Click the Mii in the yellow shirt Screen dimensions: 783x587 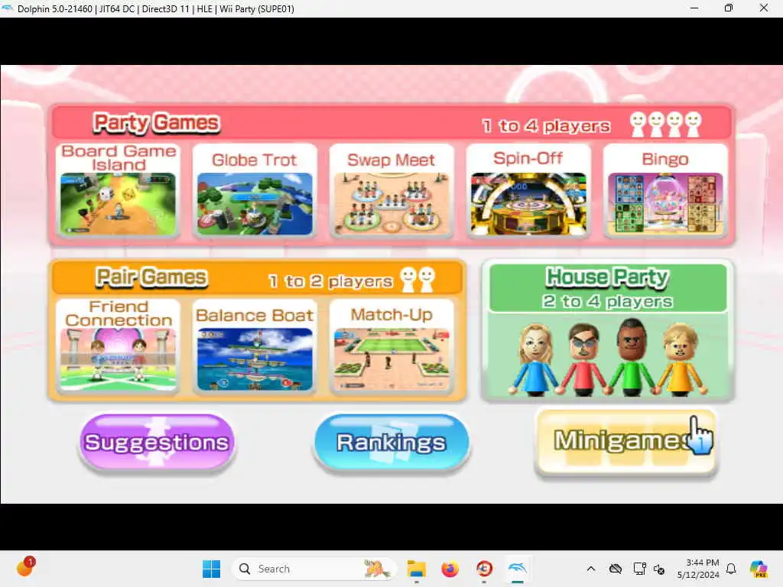point(680,359)
